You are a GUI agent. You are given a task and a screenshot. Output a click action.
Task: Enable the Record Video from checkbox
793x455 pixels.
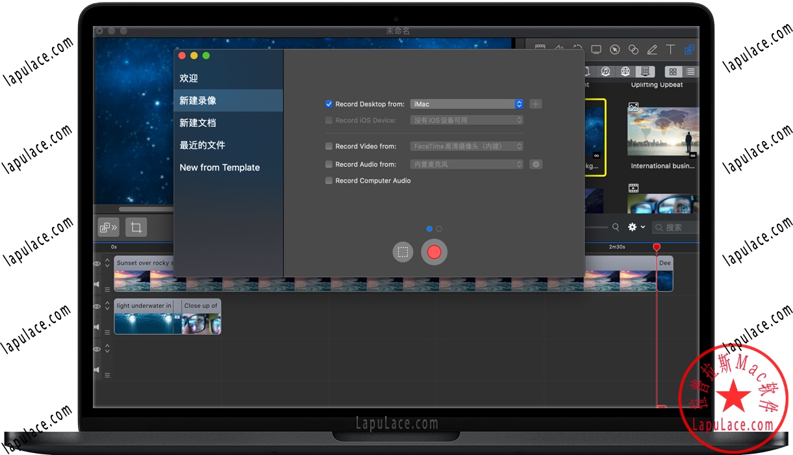coord(329,146)
